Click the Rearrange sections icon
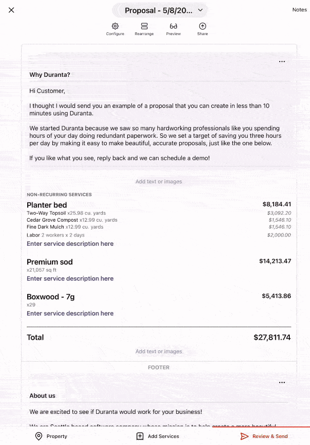Screen dimensions: 310x445 (x=144, y=26)
